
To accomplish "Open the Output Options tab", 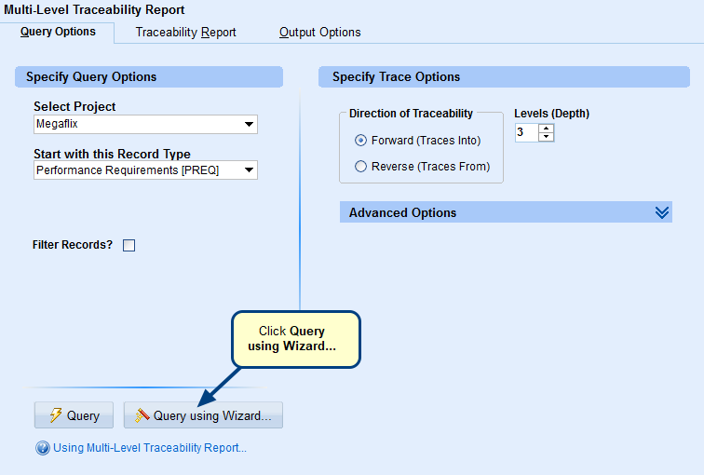I will (x=319, y=33).
